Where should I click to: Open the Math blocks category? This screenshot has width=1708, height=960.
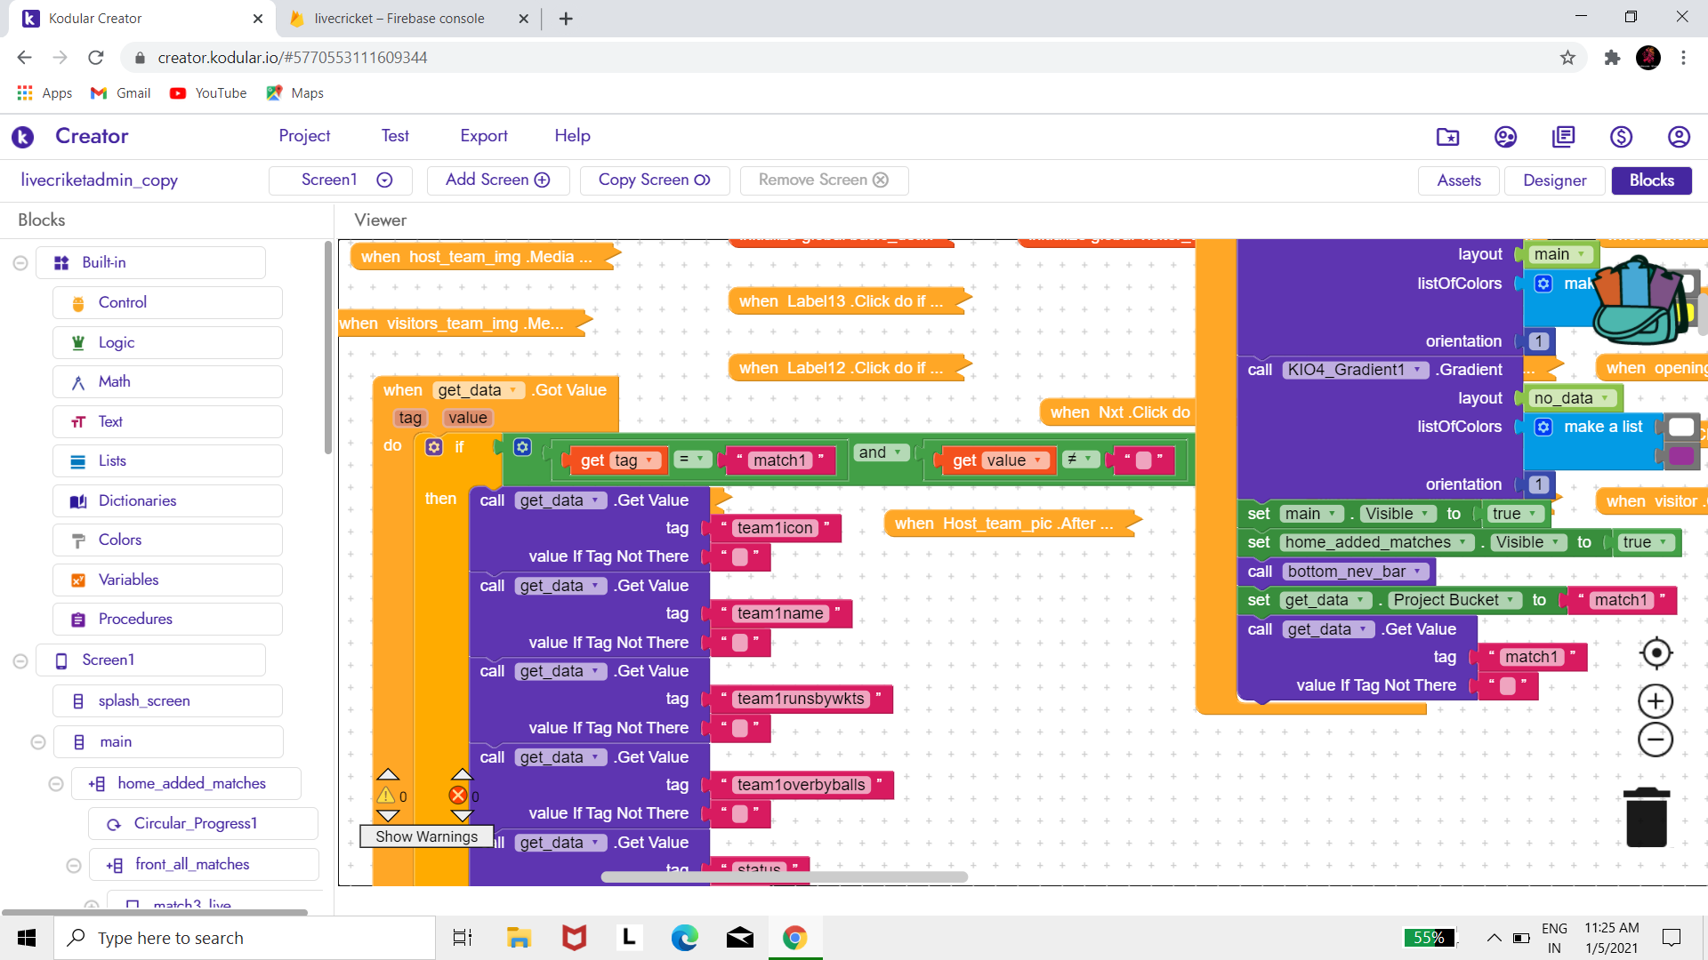[167, 381]
